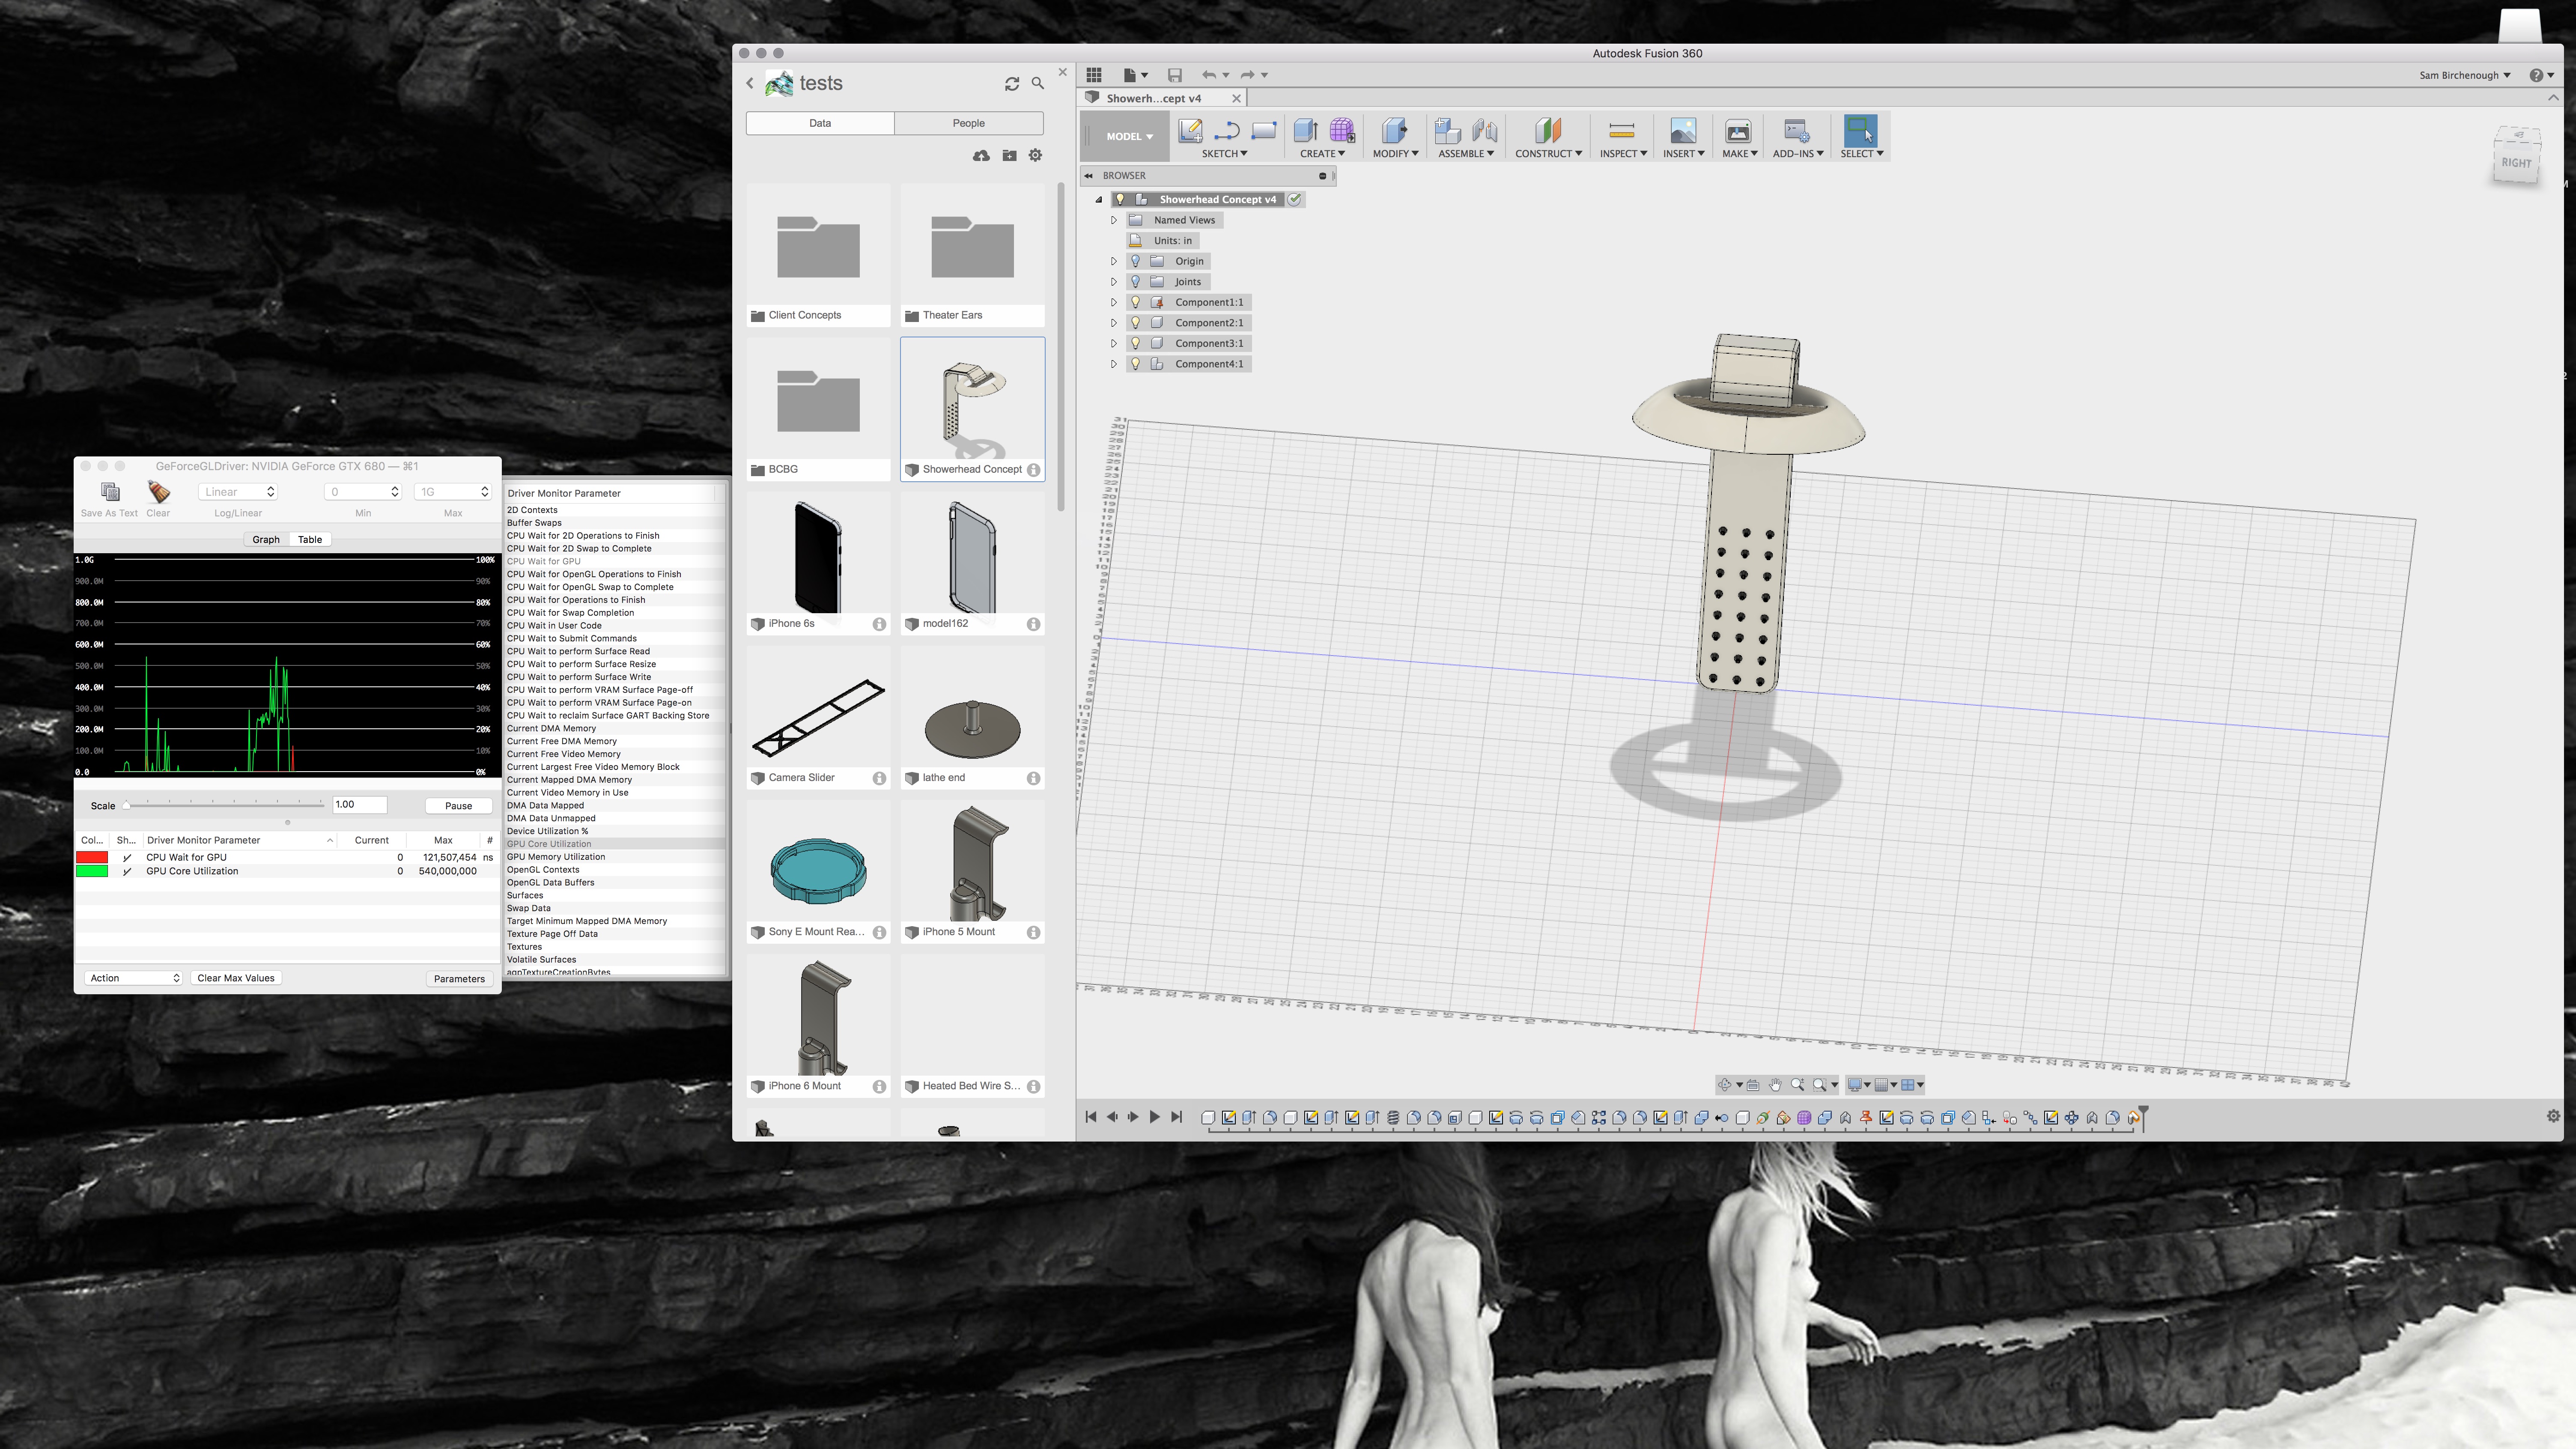The width and height of the screenshot is (2576, 1449).
Task: Open the Max 1G dropdown
Action: coord(453,492)
